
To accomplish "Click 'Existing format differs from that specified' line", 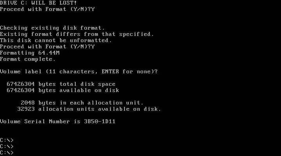I will point(77,34).
